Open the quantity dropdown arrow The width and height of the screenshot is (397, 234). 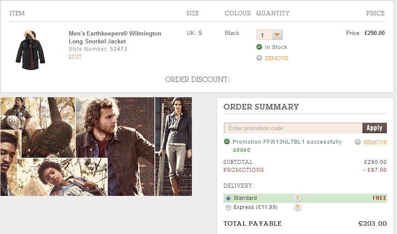click(277, 35)
